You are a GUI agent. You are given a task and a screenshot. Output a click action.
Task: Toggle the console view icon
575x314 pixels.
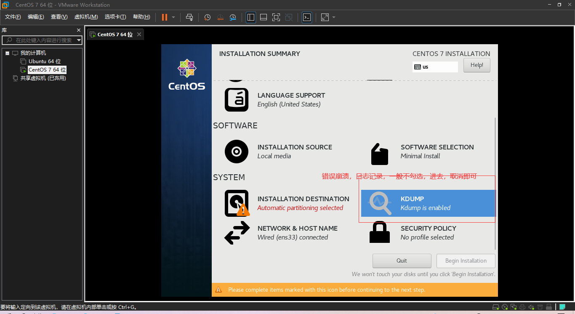(x=307, y=17)
